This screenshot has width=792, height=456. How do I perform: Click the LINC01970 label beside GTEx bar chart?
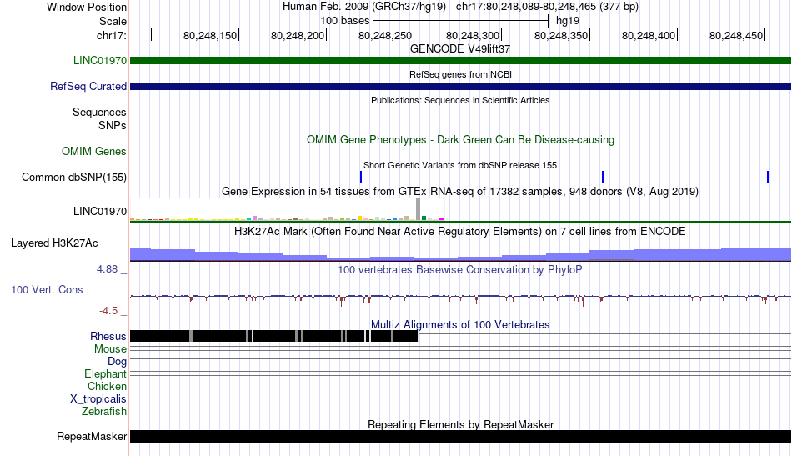pos(99,212)
